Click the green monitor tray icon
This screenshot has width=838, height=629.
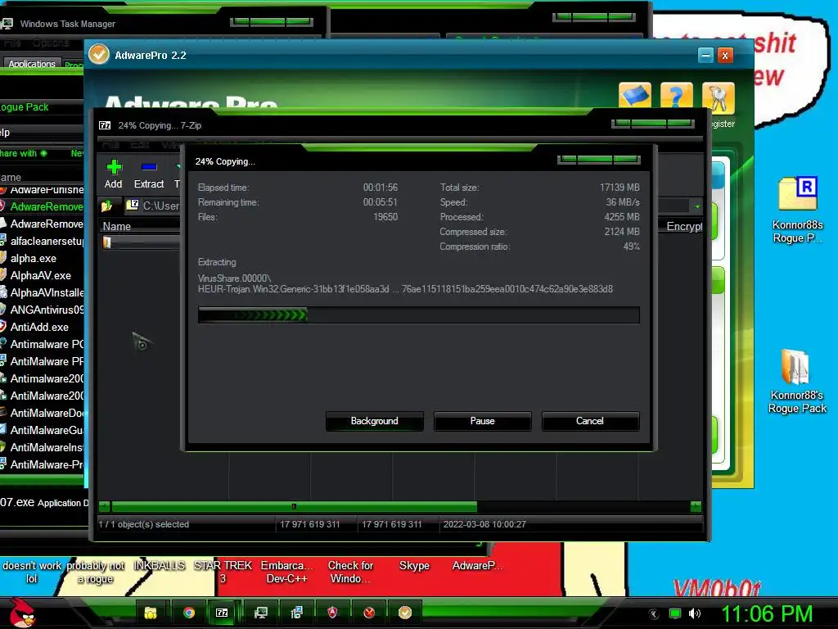[675, 613]
